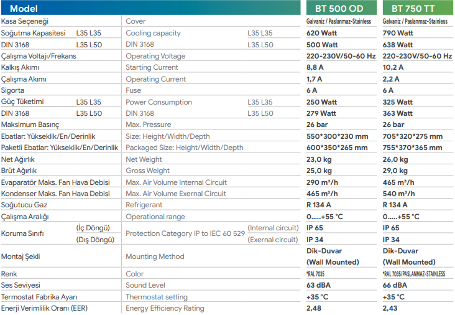Select the 790 Watt cooling capacity value

[398, 33]
